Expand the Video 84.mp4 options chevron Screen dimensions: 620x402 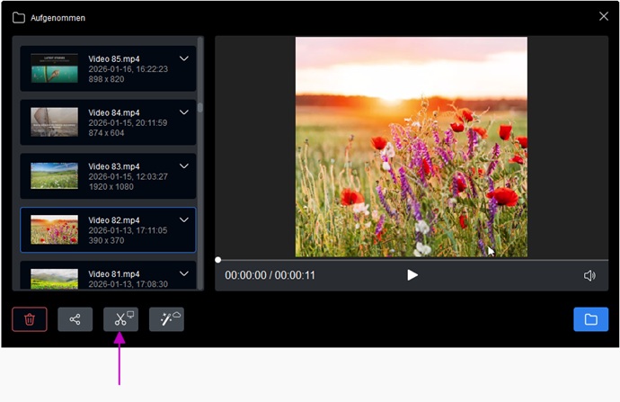tap(184, 112)
